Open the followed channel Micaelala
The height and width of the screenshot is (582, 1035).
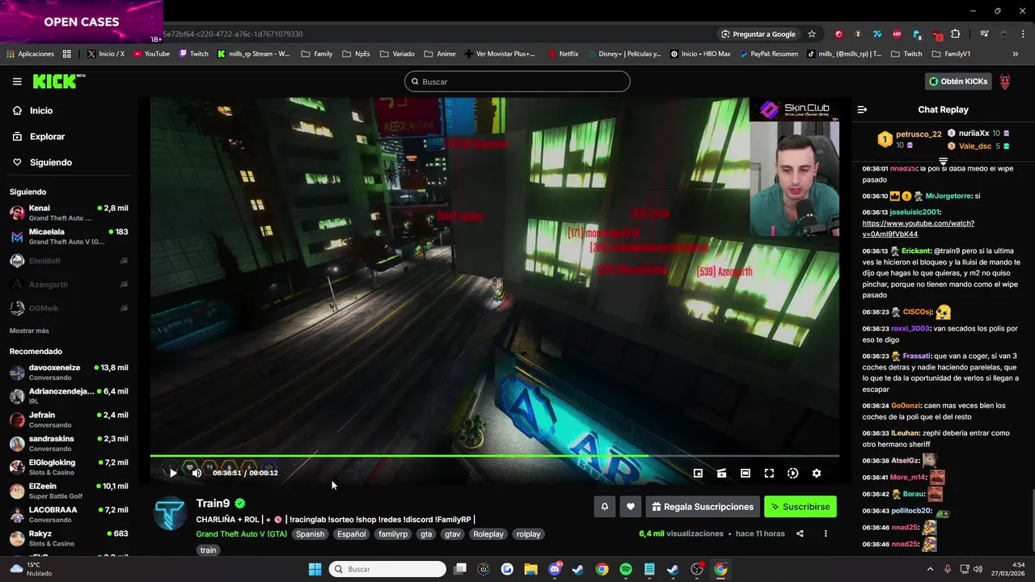tap(69, 237)
